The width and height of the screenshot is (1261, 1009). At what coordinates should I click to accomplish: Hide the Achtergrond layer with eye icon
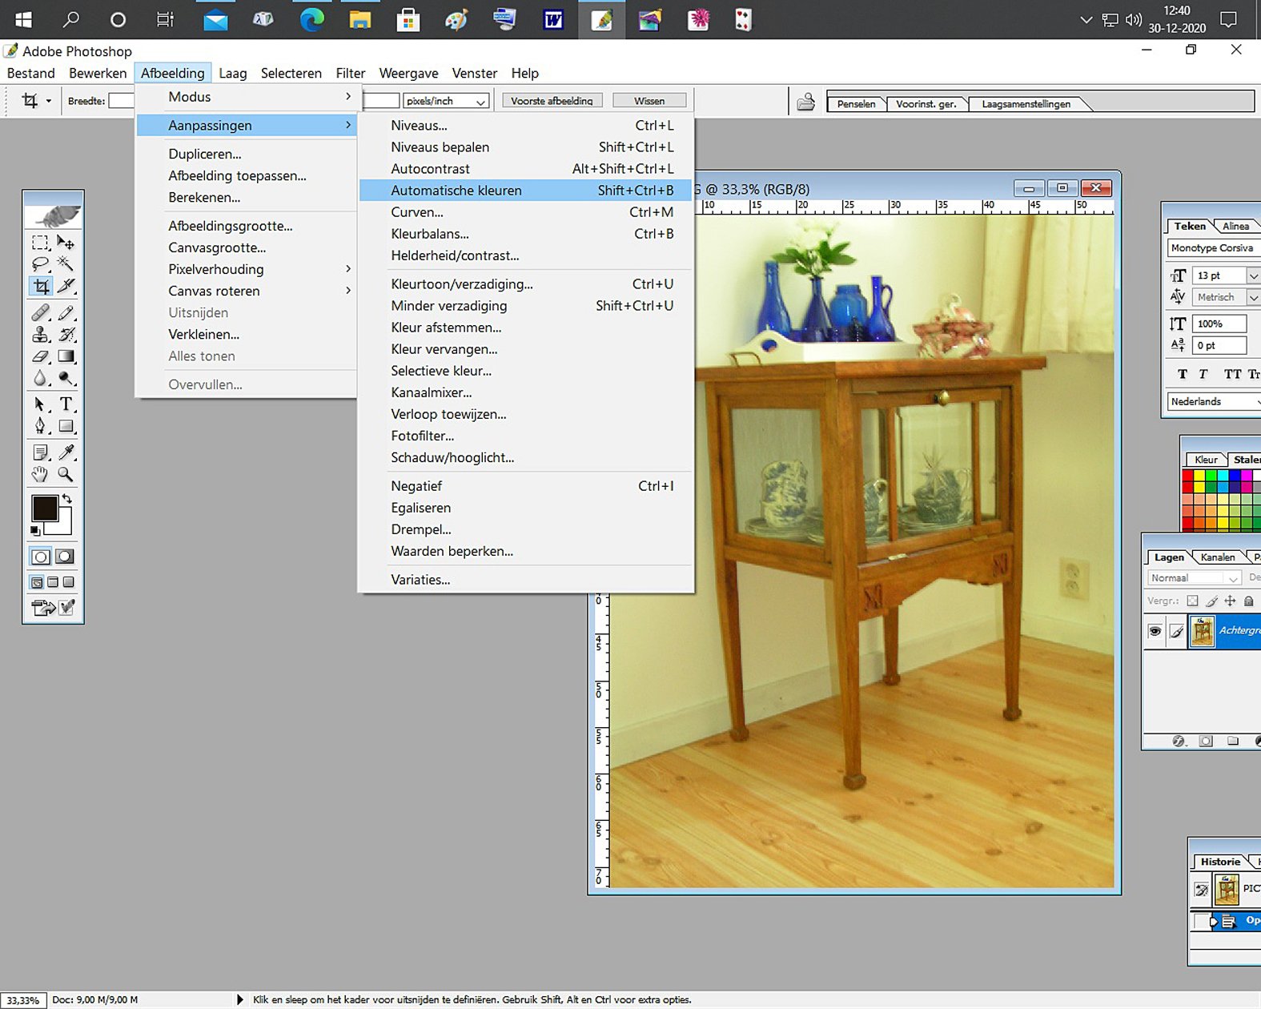[x=1155, y=631]
